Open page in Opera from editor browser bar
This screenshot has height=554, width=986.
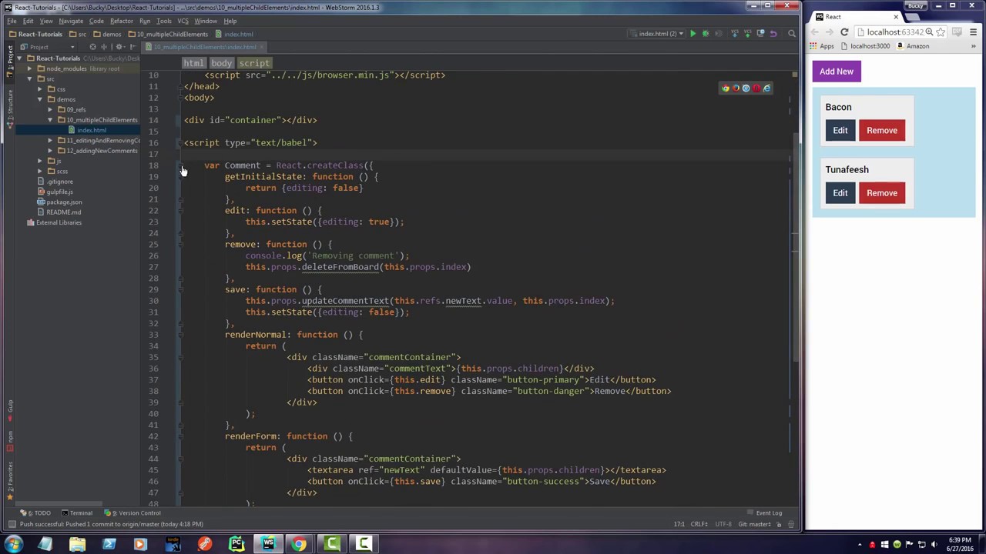tap(756, 88)
